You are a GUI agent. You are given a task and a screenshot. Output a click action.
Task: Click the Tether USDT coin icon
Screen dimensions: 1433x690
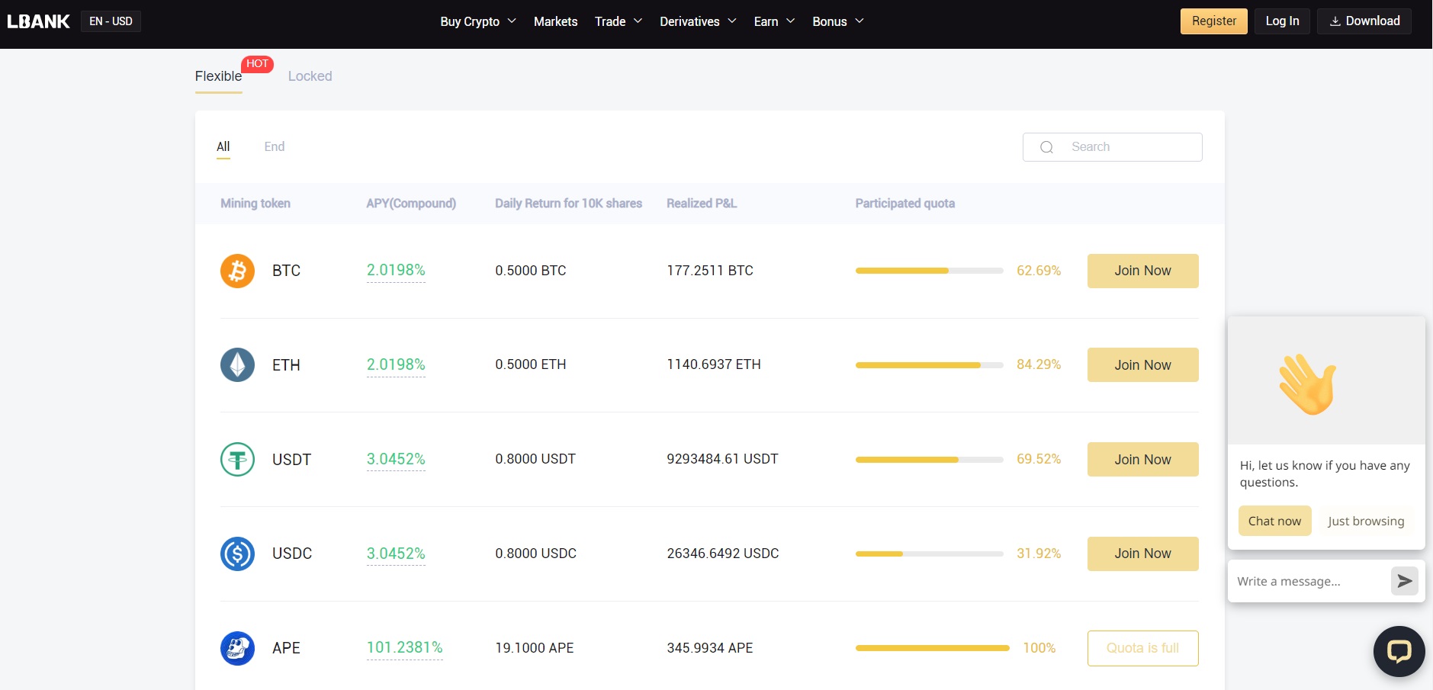(x=237, y=460)
